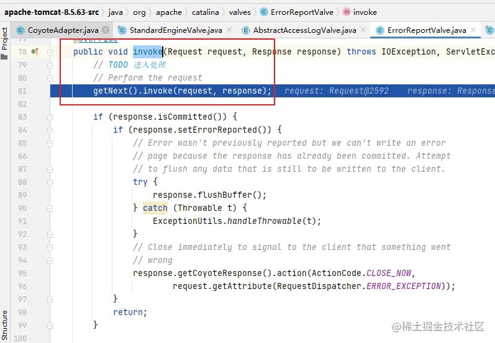Fold the comment starting at line 85
495x343 pixels.
(50, 143)
